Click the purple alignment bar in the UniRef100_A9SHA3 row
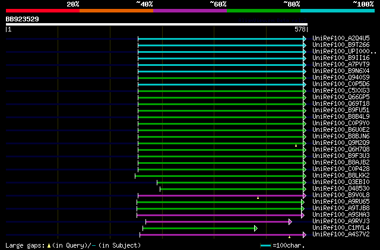This screenshot has width=380, height=250. (x=219, y=216)
